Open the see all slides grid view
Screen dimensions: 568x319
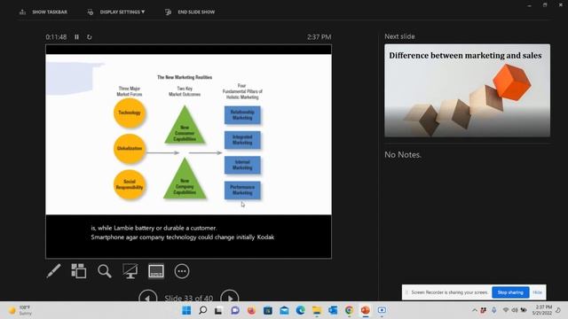coord(79,271)
